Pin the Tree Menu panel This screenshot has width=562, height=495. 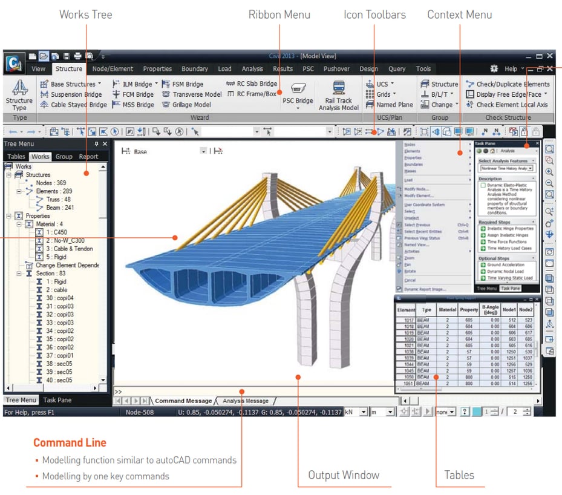pyautogui.click(x=96, y=144)
